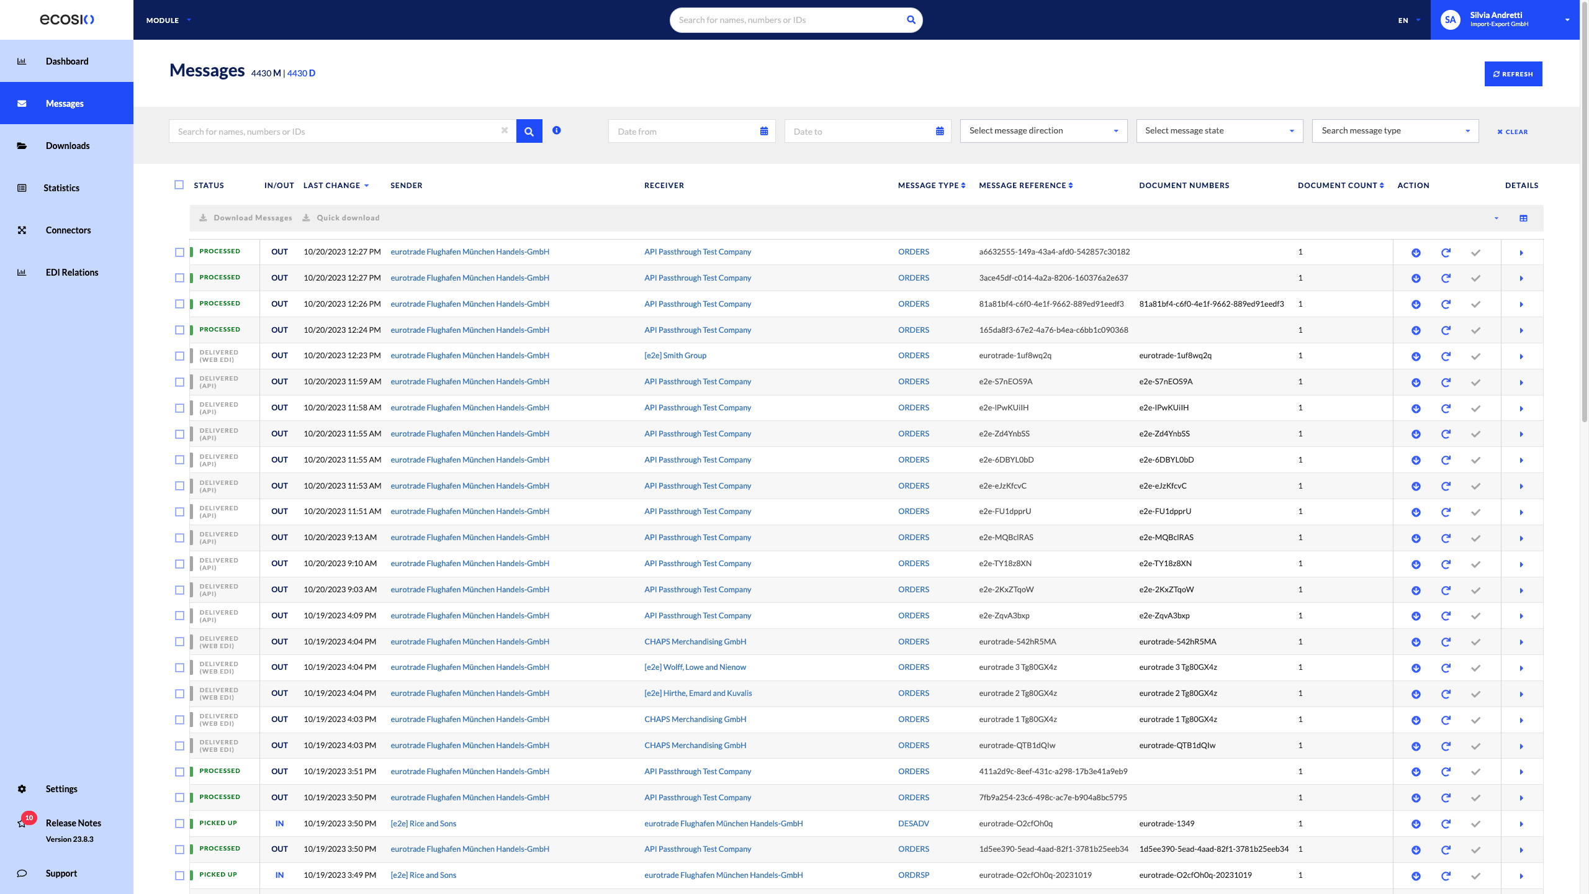Open EDI Relations from the sidebar

(x=71, y=272)
